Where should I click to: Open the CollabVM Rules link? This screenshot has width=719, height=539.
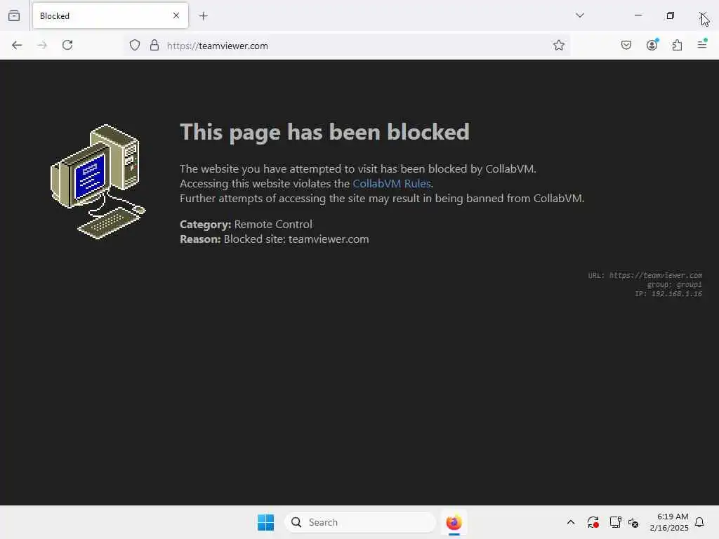tap(392, 184)
